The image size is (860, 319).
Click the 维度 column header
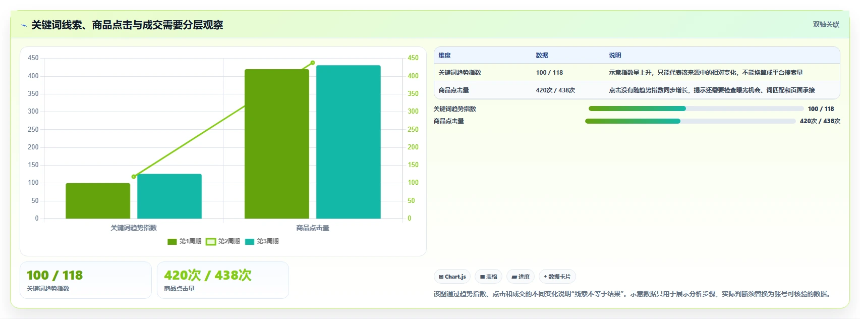tap(444, 56)
